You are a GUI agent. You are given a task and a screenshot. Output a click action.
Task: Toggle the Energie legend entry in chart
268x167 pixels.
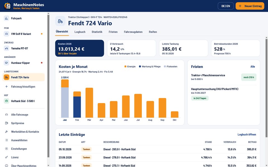pyautogui.click(x=130, y=67)
